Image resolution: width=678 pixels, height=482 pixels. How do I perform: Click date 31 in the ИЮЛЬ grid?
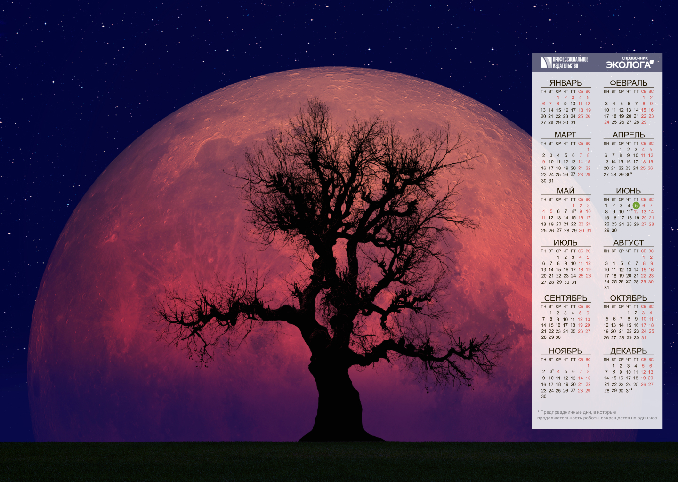pyautogui.click(x=574, y=282)
